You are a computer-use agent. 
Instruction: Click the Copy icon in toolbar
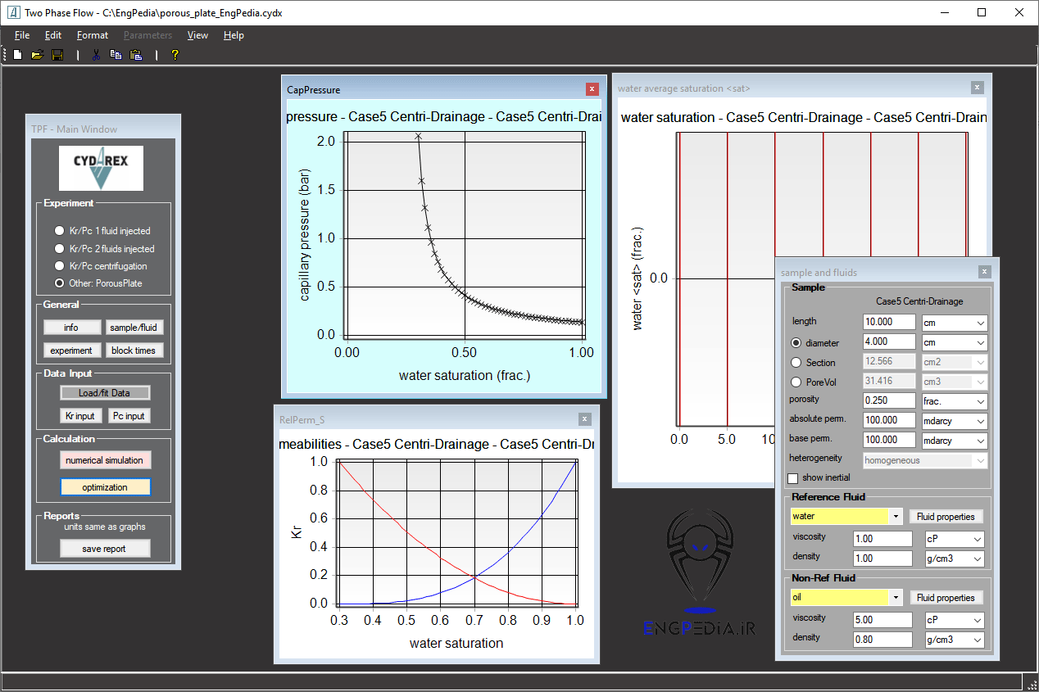click(x=116, y=55)
